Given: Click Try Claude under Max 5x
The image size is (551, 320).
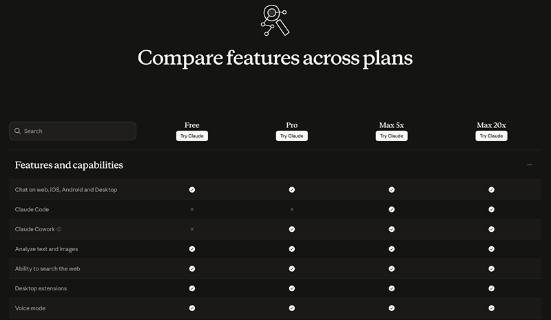Looking at the screenshot, I should click(x=391, y=136).
